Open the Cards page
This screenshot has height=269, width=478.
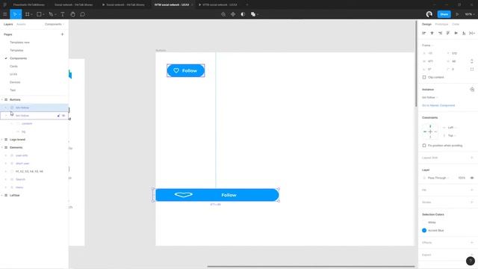pyautogui.click(x=13, y=67)
